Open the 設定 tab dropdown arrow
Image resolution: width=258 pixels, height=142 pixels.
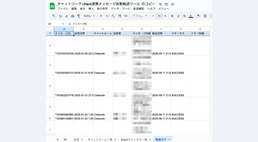(x=82, y=140)
